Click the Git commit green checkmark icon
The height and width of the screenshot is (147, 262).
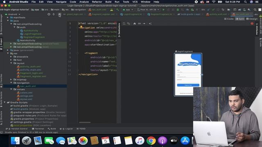[213, 10]
